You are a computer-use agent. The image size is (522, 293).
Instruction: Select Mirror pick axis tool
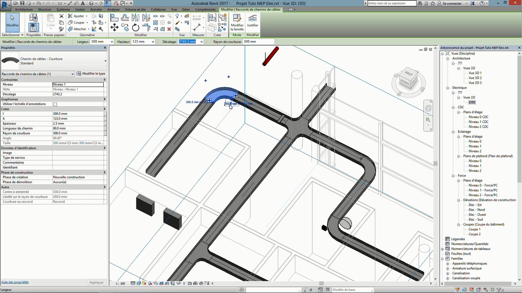[136, 18]
